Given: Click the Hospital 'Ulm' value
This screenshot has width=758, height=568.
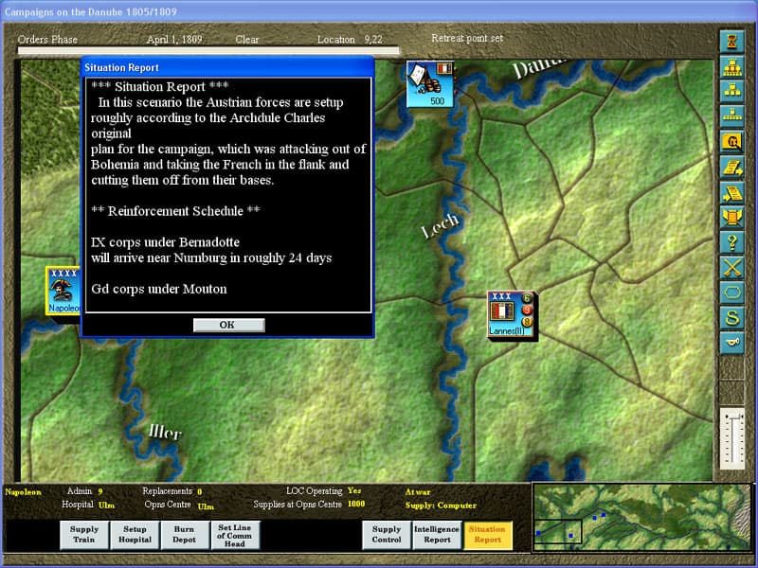Looking at the screenshot, I should pos(106,506).
